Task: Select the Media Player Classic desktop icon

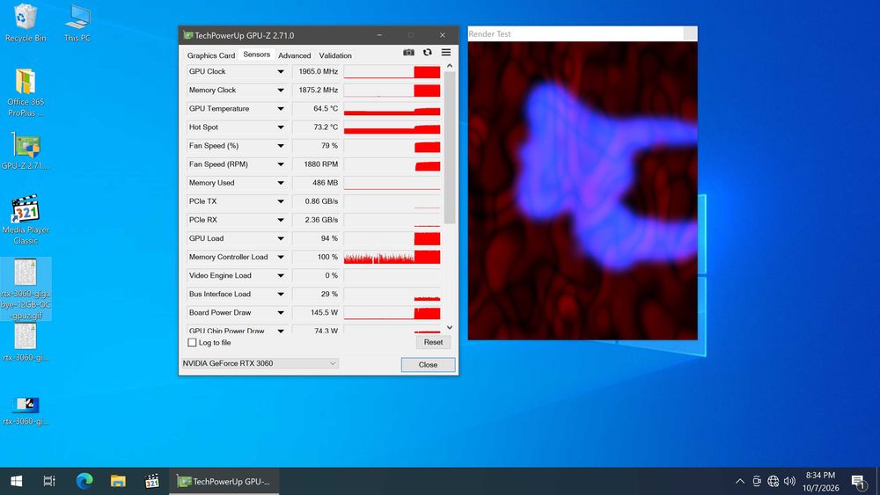Action: tap(26, 220)
